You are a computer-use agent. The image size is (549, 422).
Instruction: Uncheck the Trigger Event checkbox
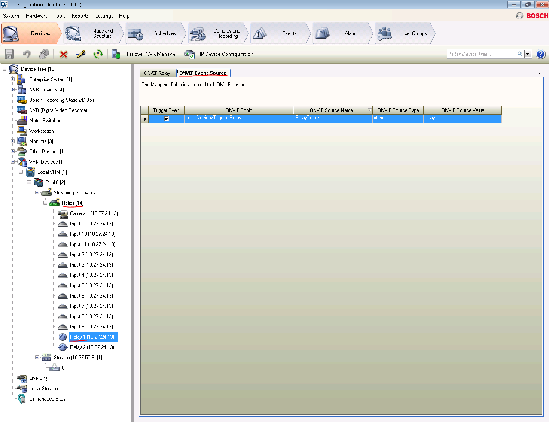[167, 119]
